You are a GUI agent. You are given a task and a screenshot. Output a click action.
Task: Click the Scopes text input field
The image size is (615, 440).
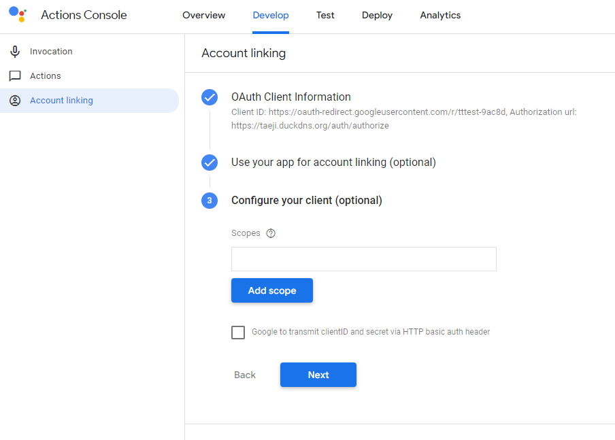click(x=363, y=259)
